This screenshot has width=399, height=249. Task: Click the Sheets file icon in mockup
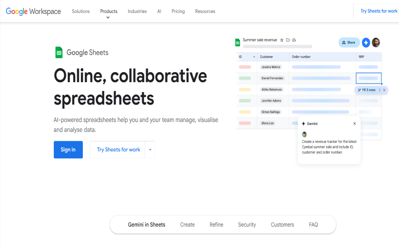pyautogui.click(x=238, y=42)
